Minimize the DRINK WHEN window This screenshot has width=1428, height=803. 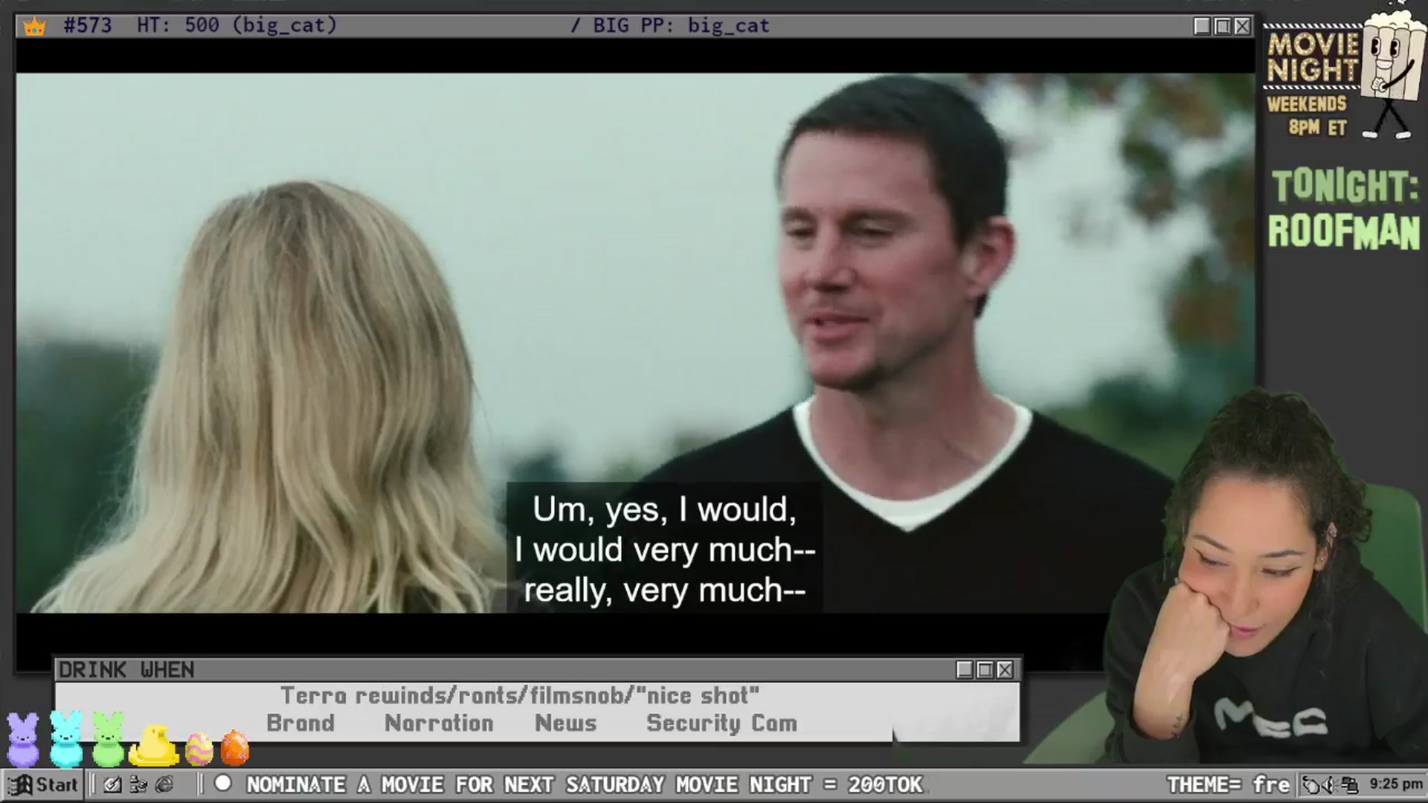(965, 670)
